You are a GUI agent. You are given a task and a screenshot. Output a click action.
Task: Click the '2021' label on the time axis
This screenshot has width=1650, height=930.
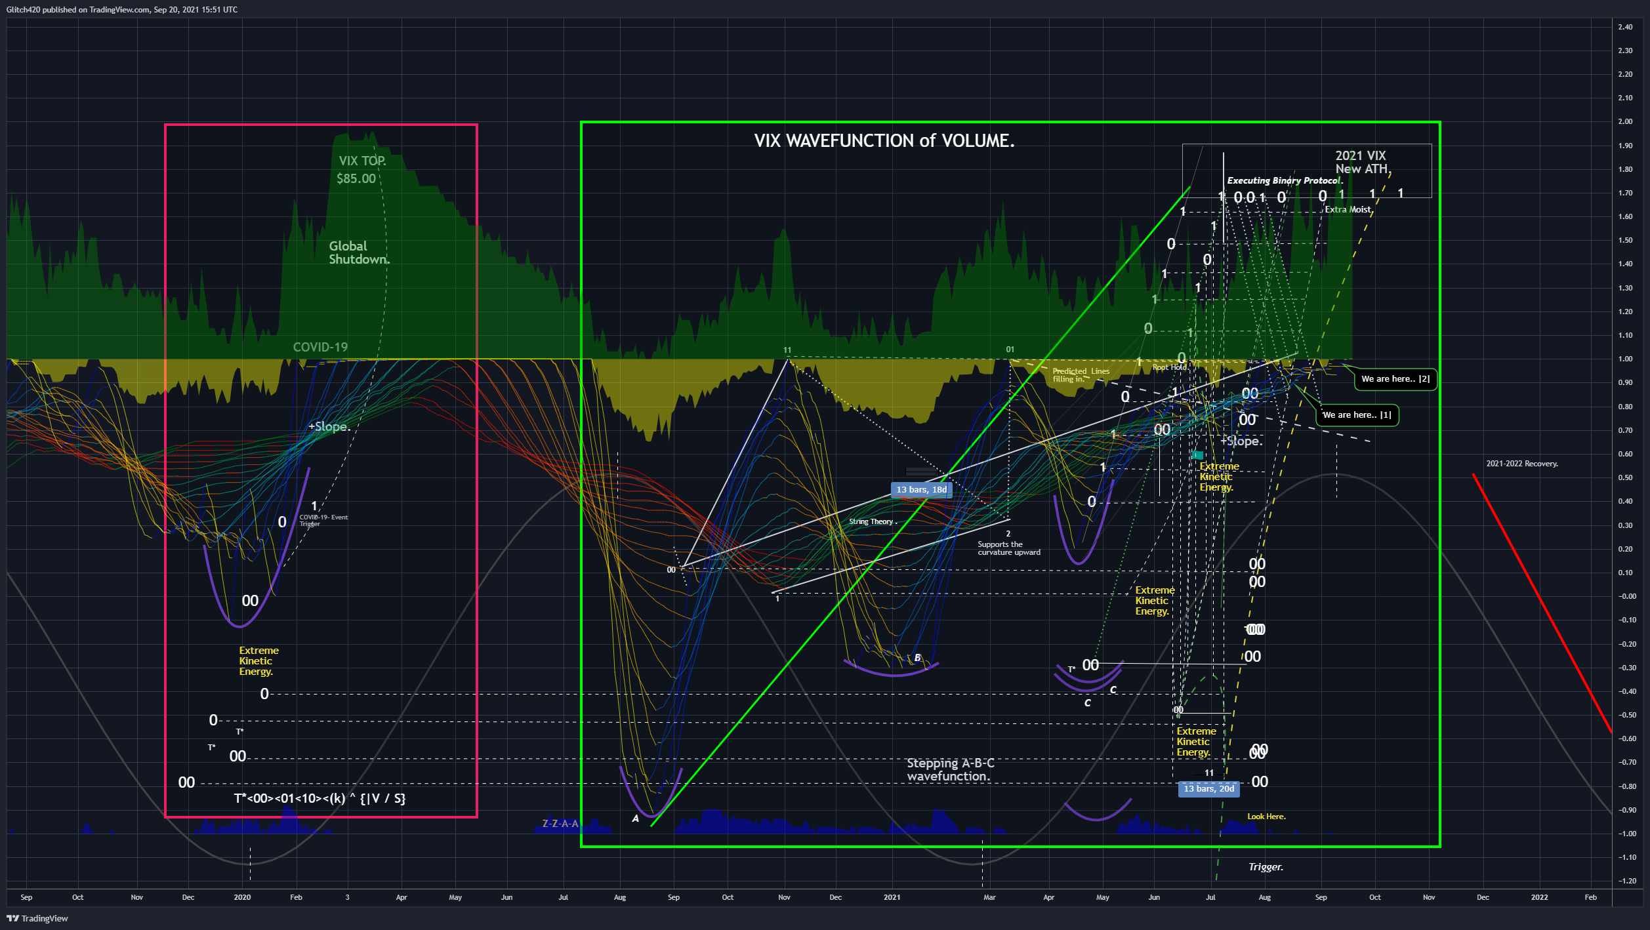(x=892, y=897)
